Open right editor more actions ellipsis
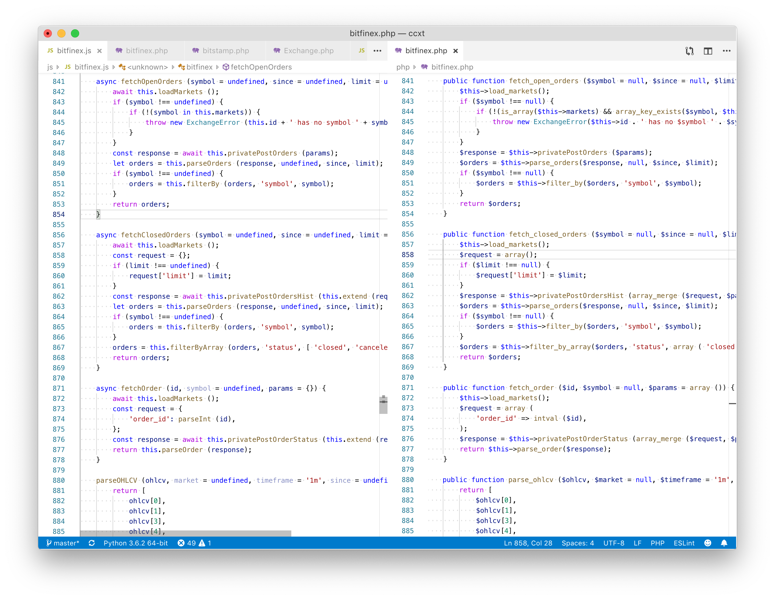This screenshot has height=600, width=775. (x=726, y=51)
